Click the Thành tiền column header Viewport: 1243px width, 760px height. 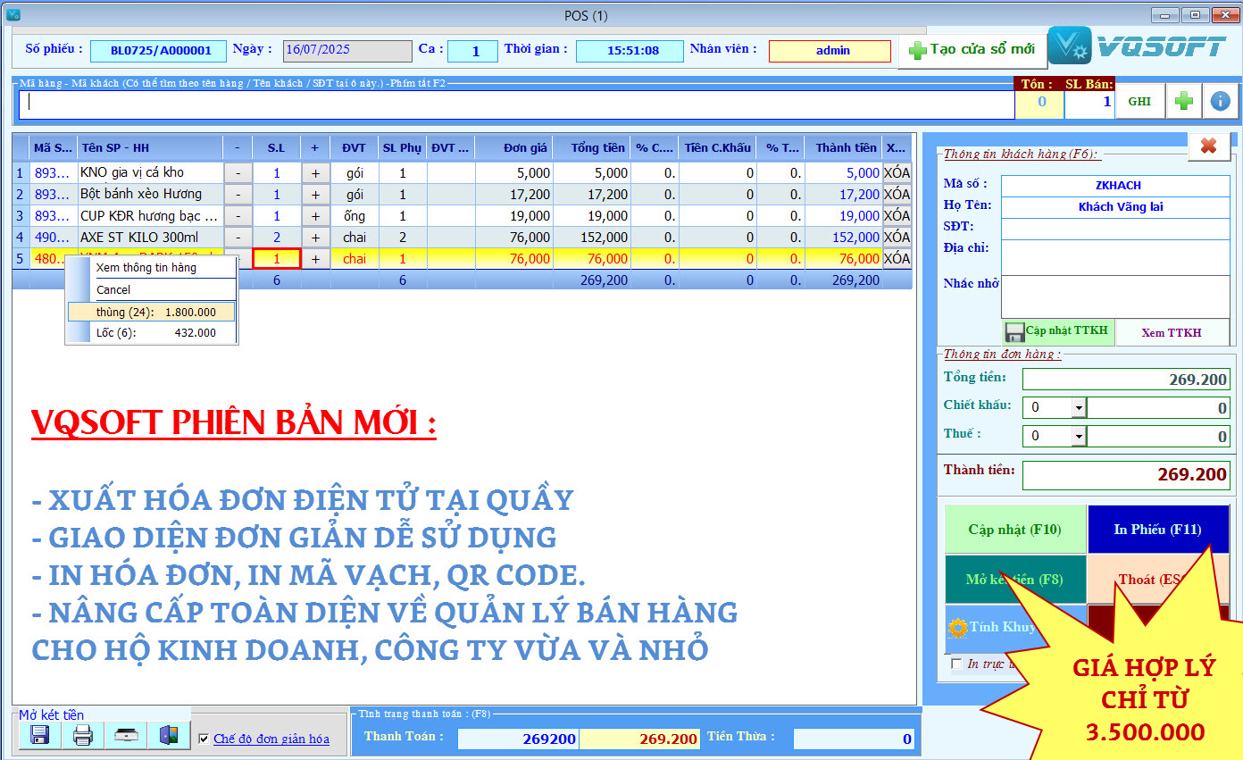click(x=843, y=147)
